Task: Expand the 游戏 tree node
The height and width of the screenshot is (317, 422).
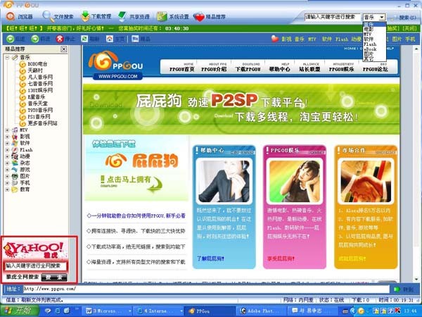Action: [x=7, y=170]
